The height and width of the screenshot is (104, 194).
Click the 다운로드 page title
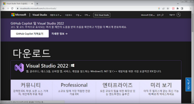tap(32, 54)
